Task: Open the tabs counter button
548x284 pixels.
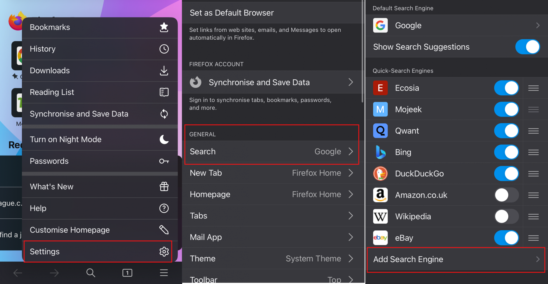Action: (127, 273)
